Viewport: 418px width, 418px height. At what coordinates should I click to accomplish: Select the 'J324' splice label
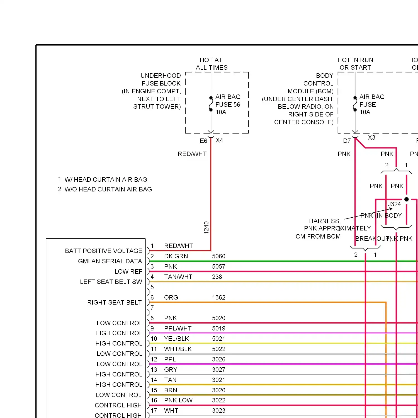pyautogui.click(x=394, y=204)
